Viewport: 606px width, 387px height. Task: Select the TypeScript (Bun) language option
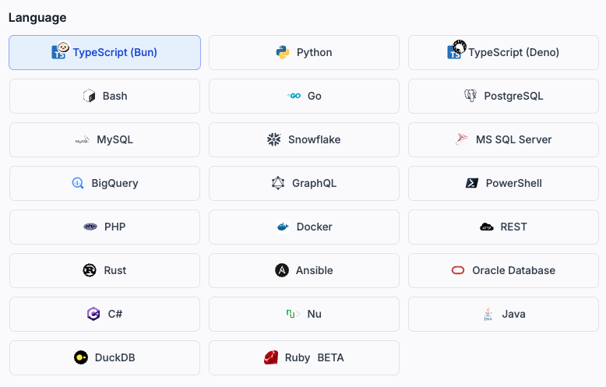click(104, 52)
